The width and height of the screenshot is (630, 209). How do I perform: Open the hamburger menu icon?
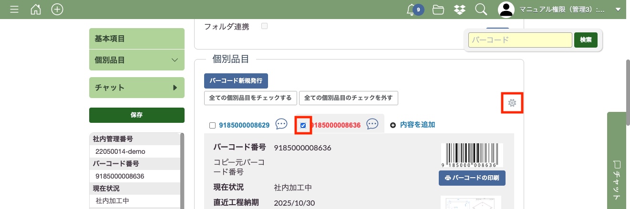click(14, 10)
